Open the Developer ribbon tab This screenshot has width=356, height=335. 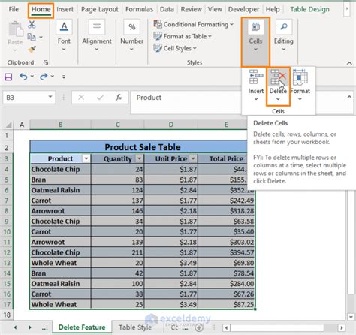click(x=243, y=9)
